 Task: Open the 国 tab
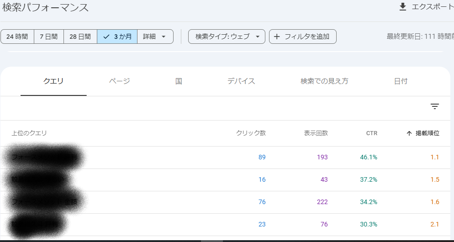(179, 81)
